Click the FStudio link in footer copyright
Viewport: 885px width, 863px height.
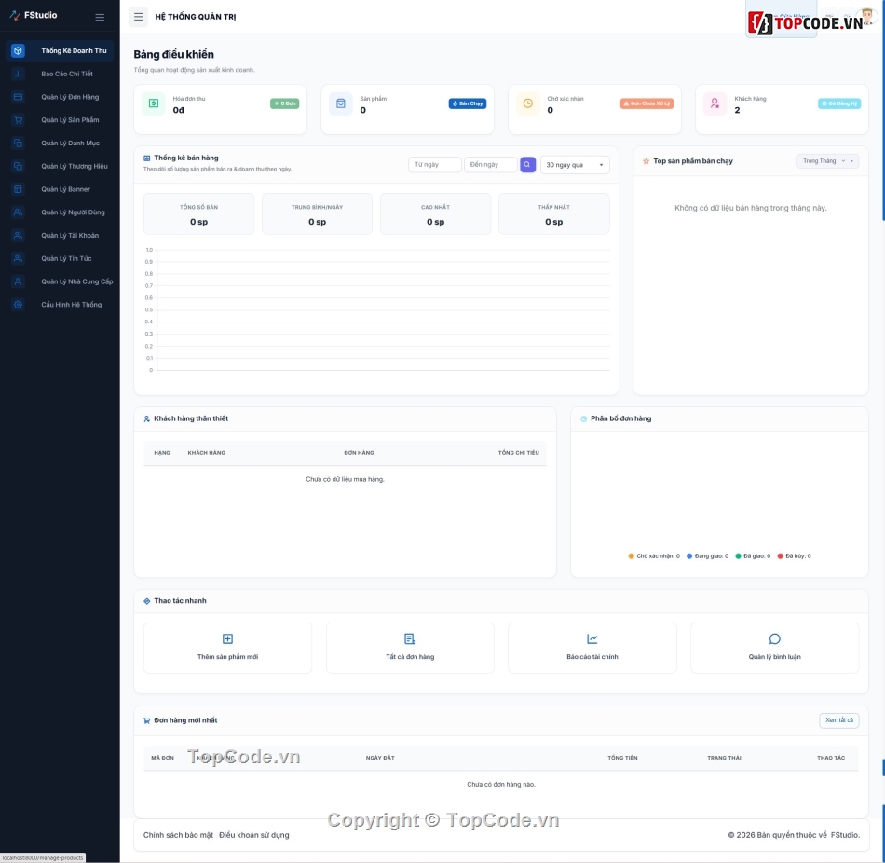tap(844, 835)
